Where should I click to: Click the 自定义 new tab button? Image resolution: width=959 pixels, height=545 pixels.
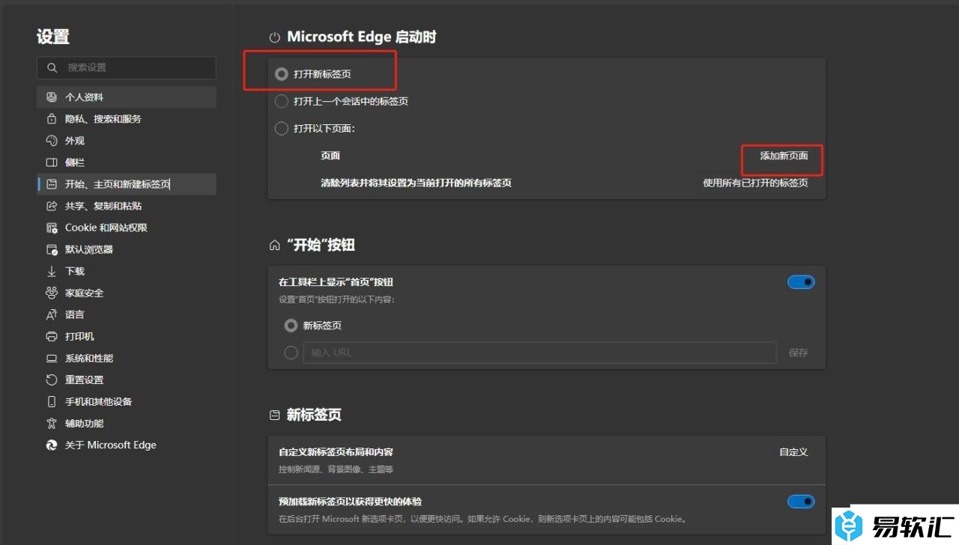click(x=793, y=452)
